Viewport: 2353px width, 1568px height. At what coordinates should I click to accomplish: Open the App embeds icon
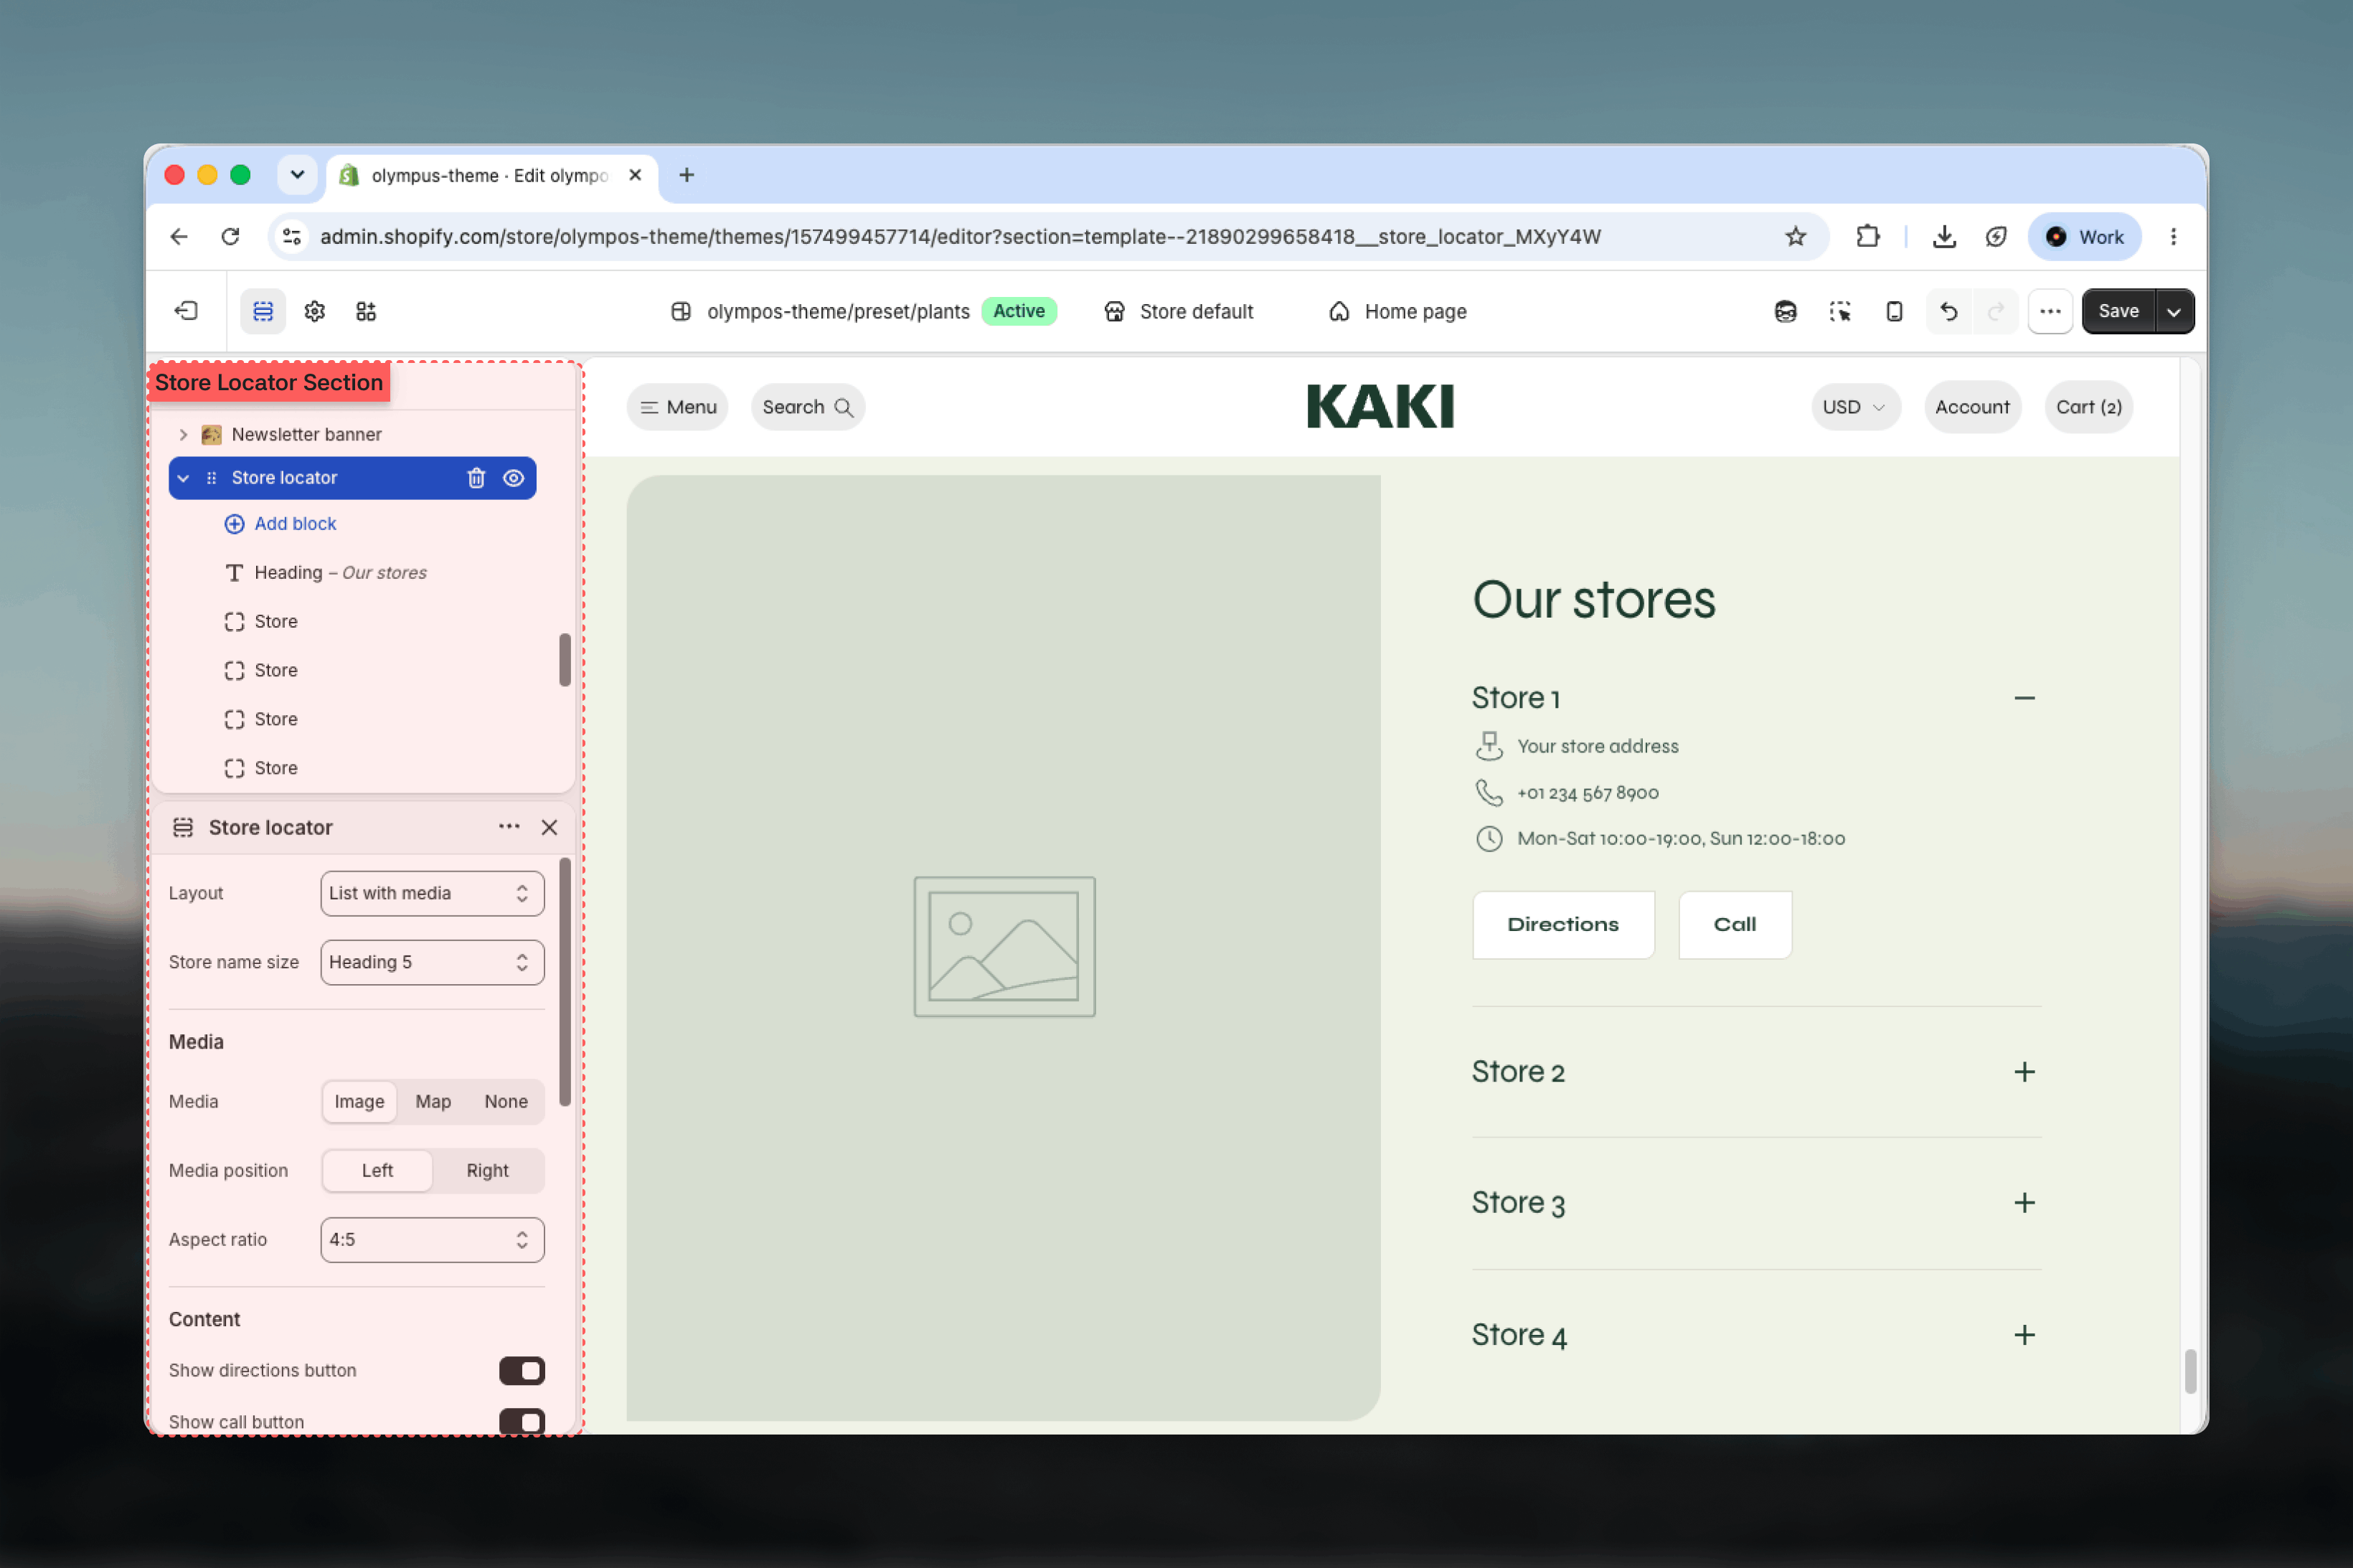(x=366, y=311)
